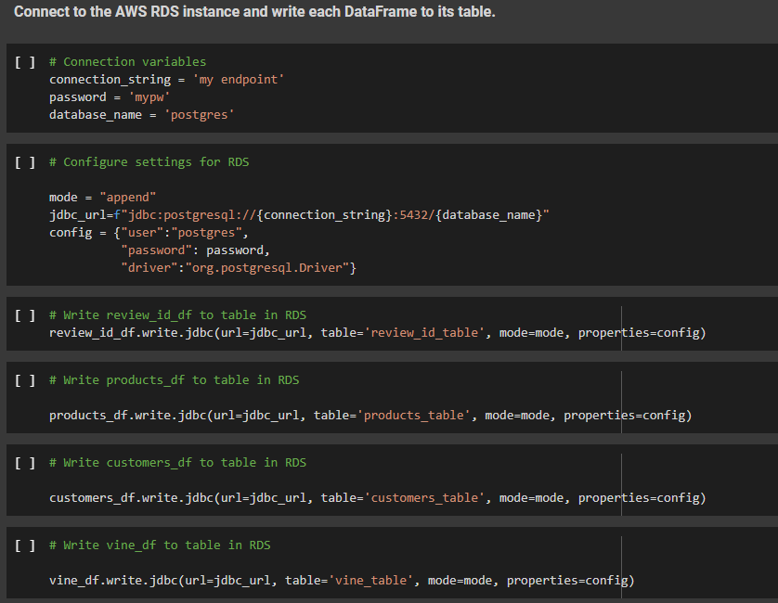Click the '# Connection variables' comment
This screenshot has height=603, width=778.
coord(127,61)
